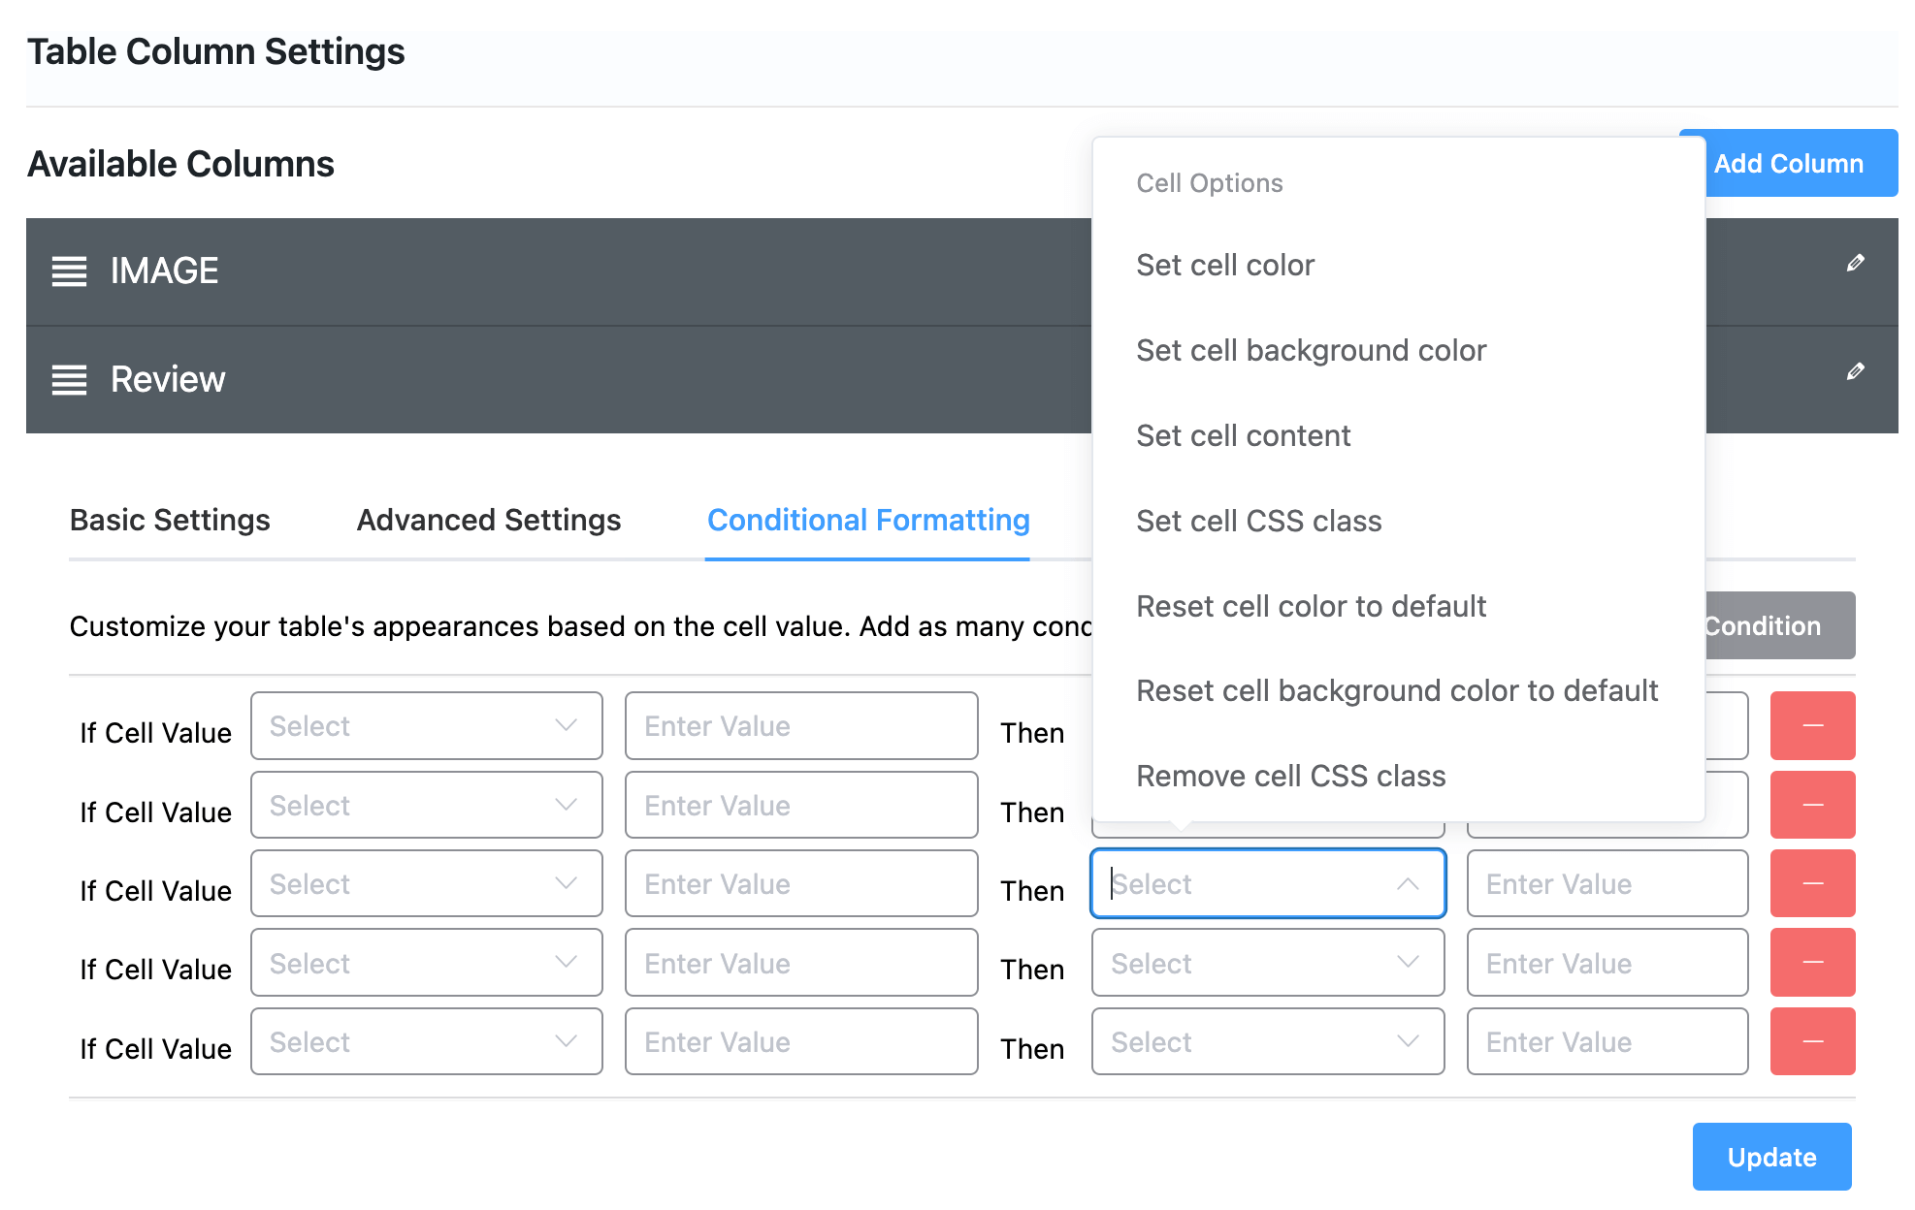Screen dimensions: 1915x1210
Task: Click the drag handle icon on IMAGE column
Action: pos(69,271)
